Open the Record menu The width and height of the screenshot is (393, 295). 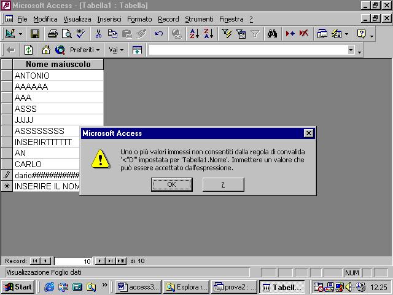point(168,19)
